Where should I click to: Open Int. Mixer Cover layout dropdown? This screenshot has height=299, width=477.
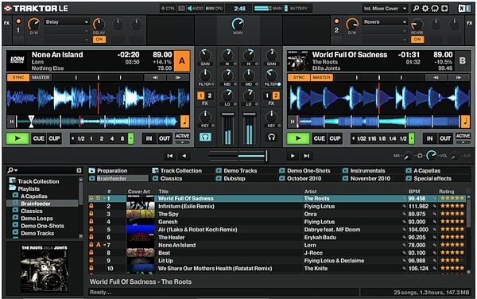point(385,9)
